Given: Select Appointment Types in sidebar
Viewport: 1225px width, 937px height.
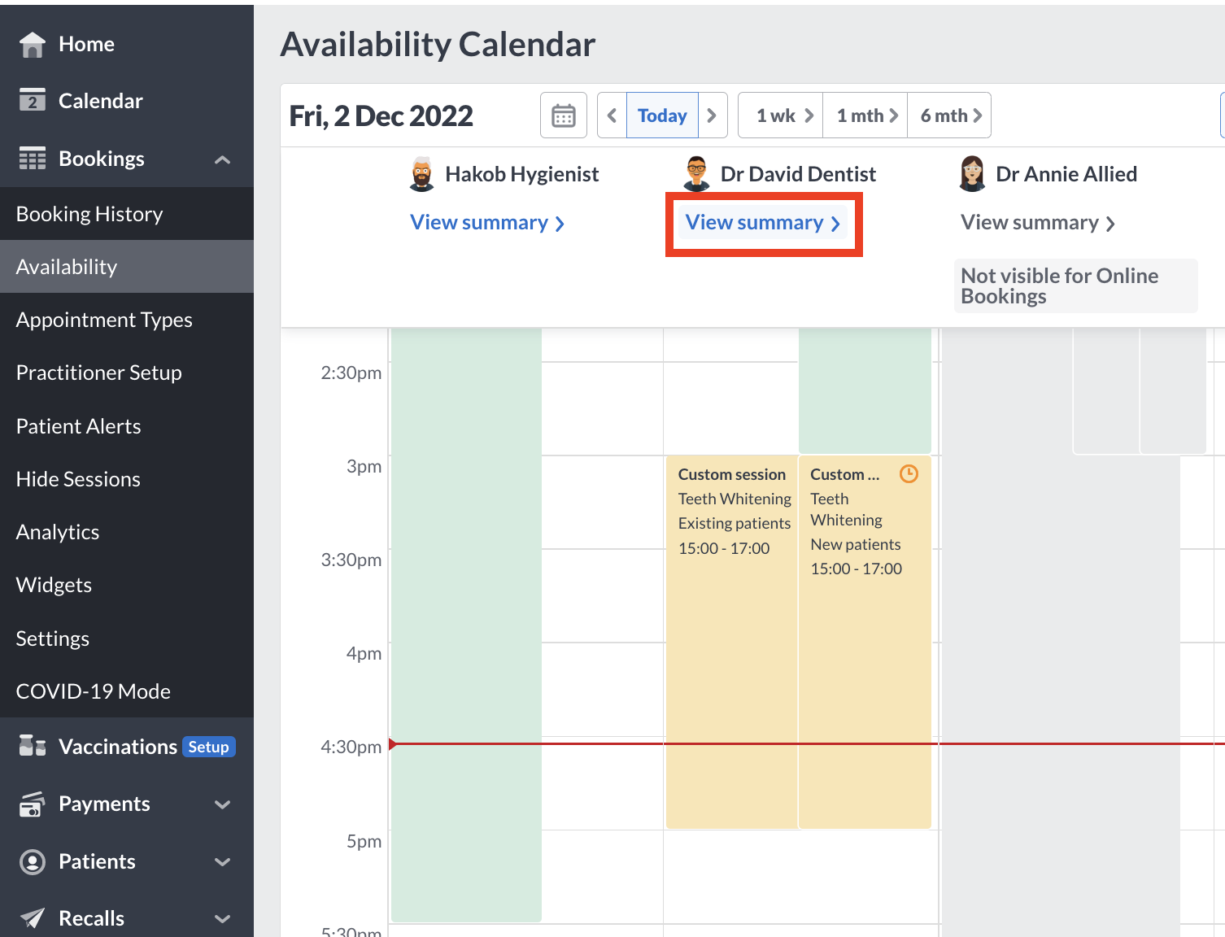Looking at the screenshot, I should point(103,320).
